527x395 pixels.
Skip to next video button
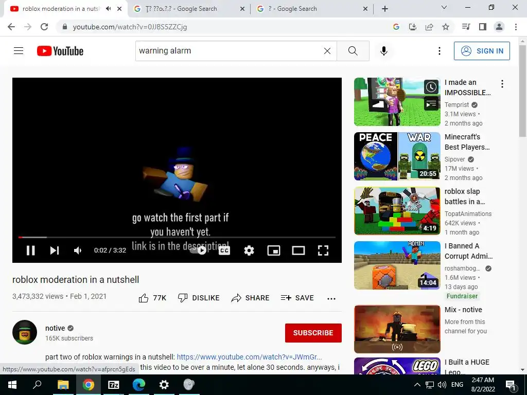tap(55, 250)
